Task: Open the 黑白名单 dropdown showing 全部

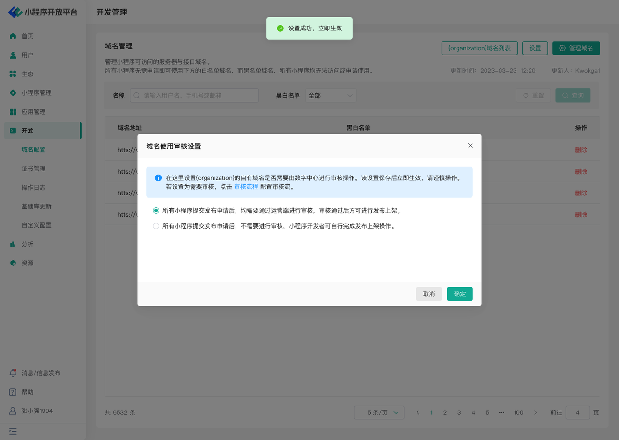Action: [331, 96]
